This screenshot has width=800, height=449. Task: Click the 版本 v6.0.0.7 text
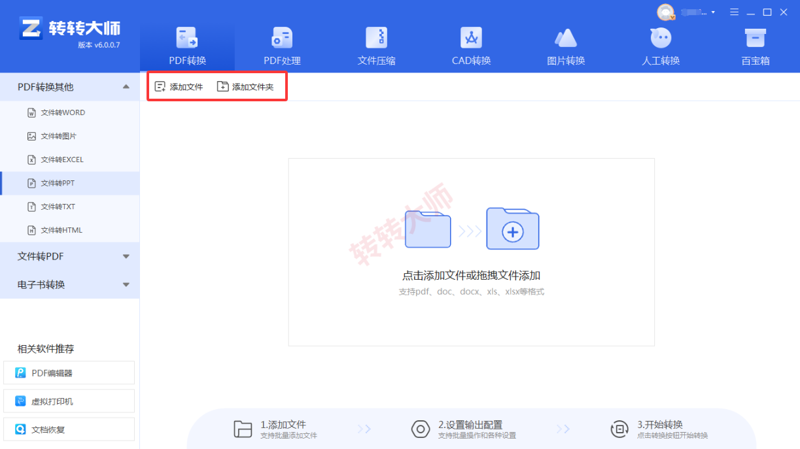(99, 45)
